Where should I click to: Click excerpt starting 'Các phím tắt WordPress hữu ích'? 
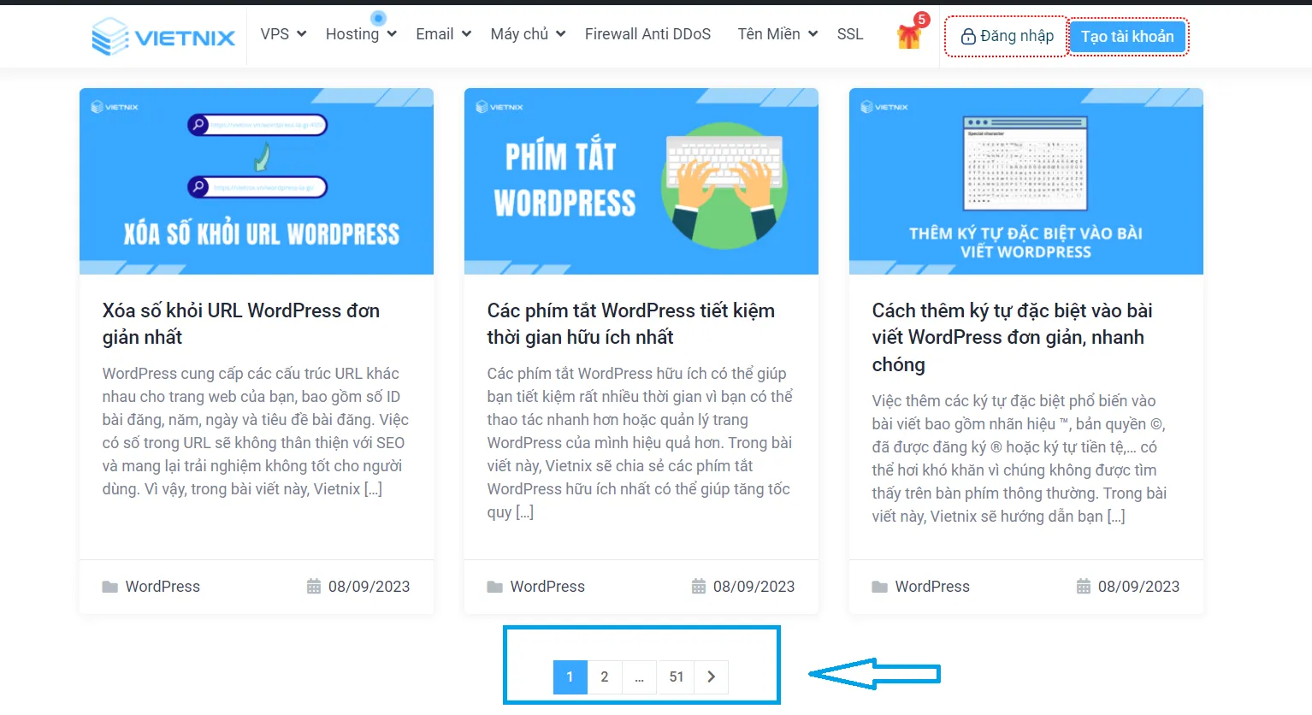641,443
